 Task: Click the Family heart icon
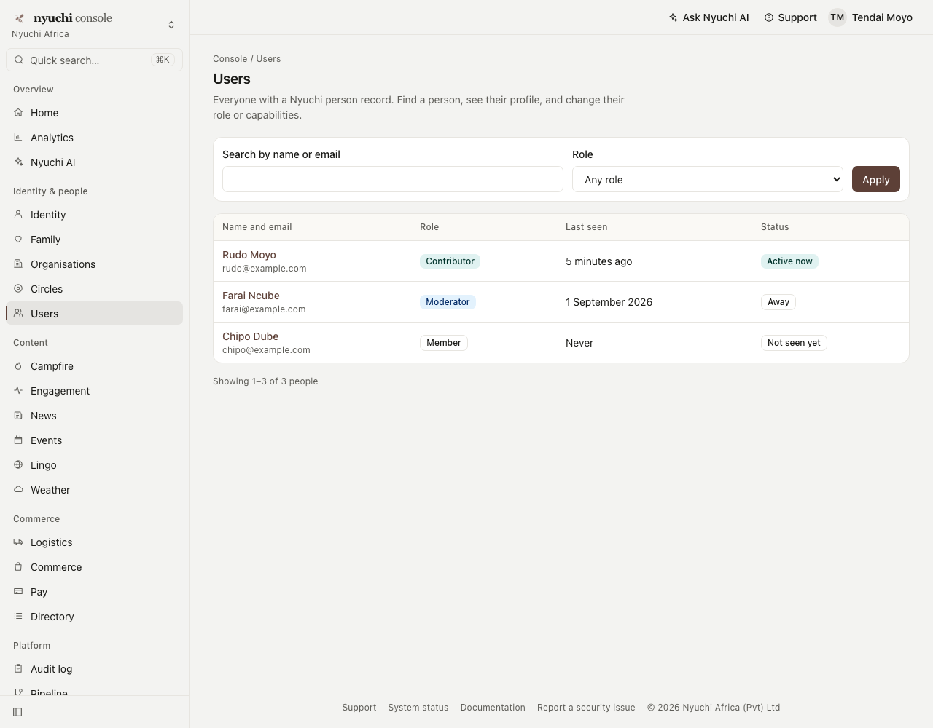pos(18,240)
